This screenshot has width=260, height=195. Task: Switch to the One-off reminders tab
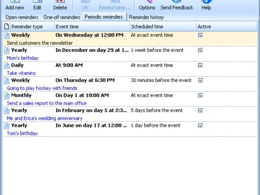pyautogui.click(x=62, y=17)
